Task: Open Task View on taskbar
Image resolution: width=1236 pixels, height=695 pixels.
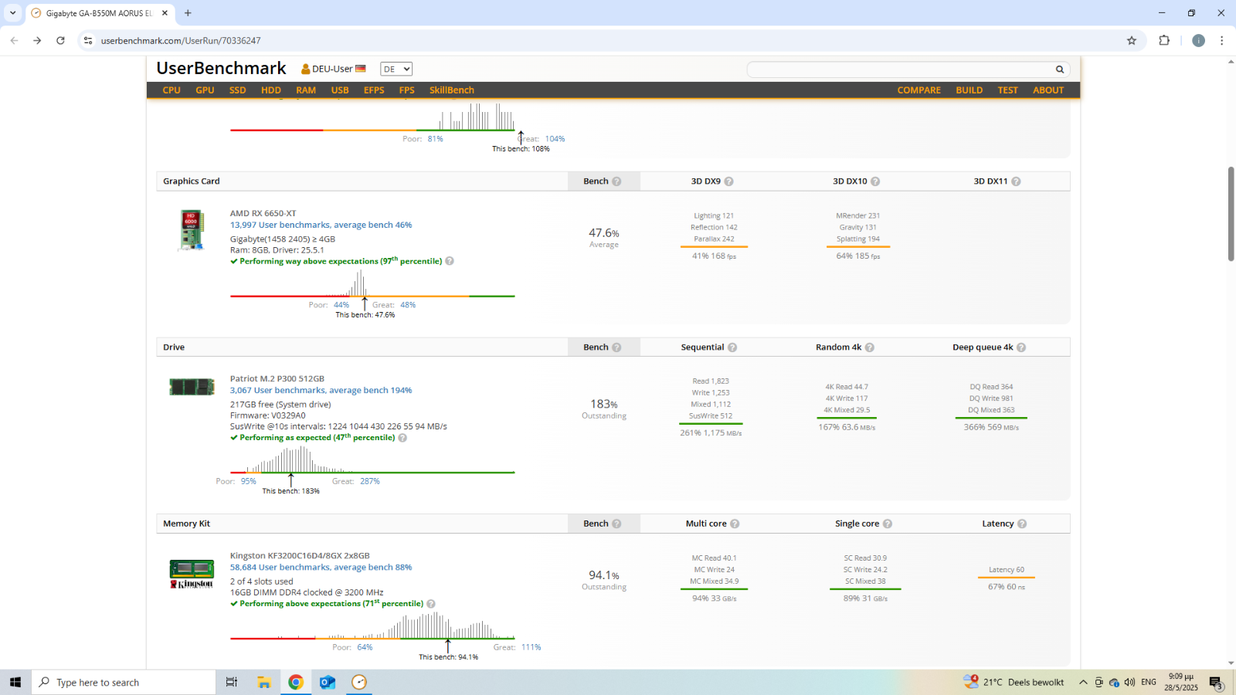Action: tap(231, 683)
